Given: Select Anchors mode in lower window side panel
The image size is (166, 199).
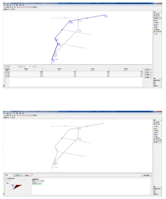Looking at the screenshot, I should (157, 136).
